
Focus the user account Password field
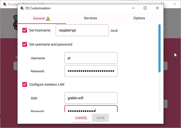[x=91, y=71]
